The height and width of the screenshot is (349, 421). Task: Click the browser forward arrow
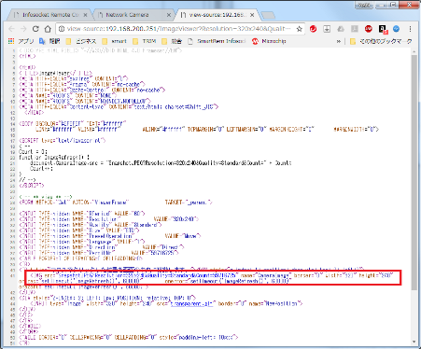coord(23,29)
